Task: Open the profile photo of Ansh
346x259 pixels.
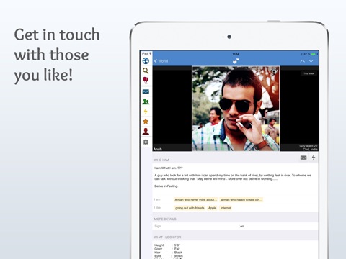Action: (236, 109)
